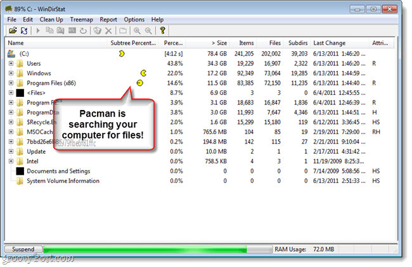Click the Refresh All toolbar icon

click(x=24, y=31)
